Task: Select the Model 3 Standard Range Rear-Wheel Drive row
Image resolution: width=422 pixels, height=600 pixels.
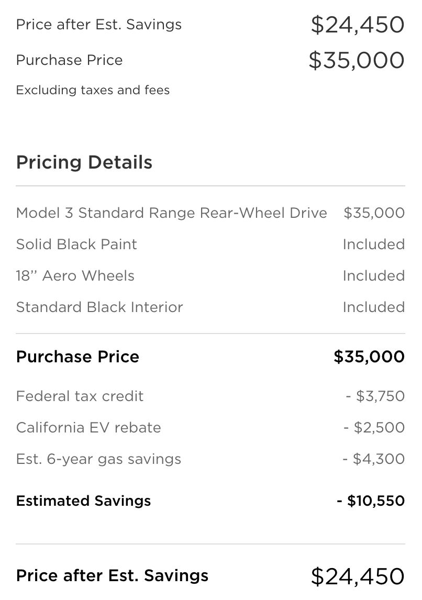Action: [210, 213]
